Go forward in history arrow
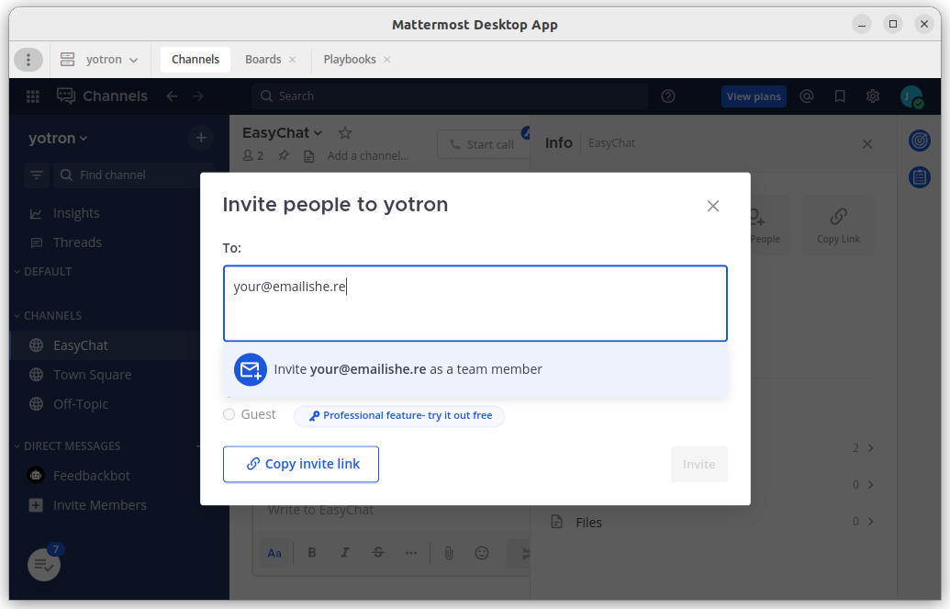The height and width of the screenshot is (609, 950). click(198, 96)
